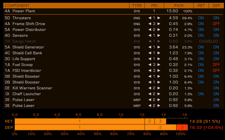The height and width of the screenshot is (140, 225).
Task: Click priority 1 segment in DEP bar
Action: click(x=80, y=127)
